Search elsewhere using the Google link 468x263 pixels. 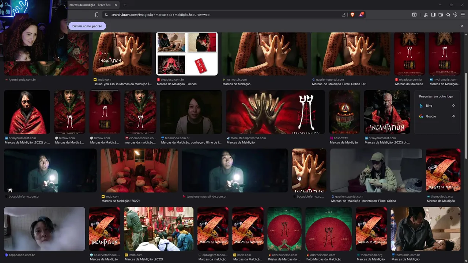point(437,116)
